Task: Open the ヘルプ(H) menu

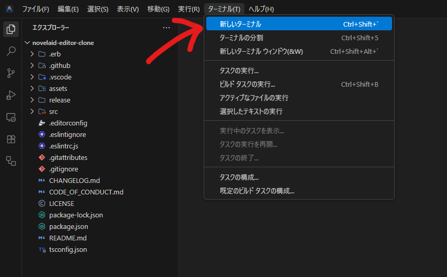Action: point(261,9)
